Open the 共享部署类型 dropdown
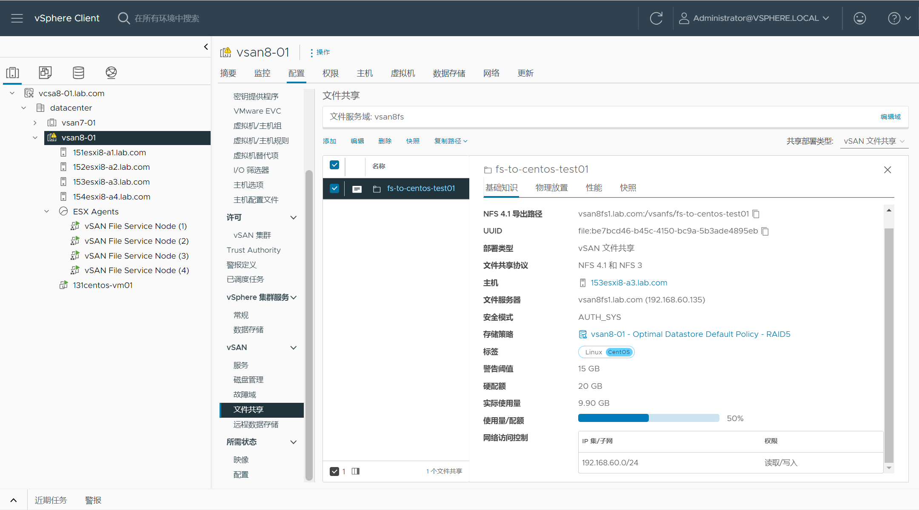The image size is (919, 510). point(874,141)
